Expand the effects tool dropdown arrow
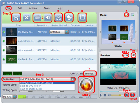 coord(74,17)
